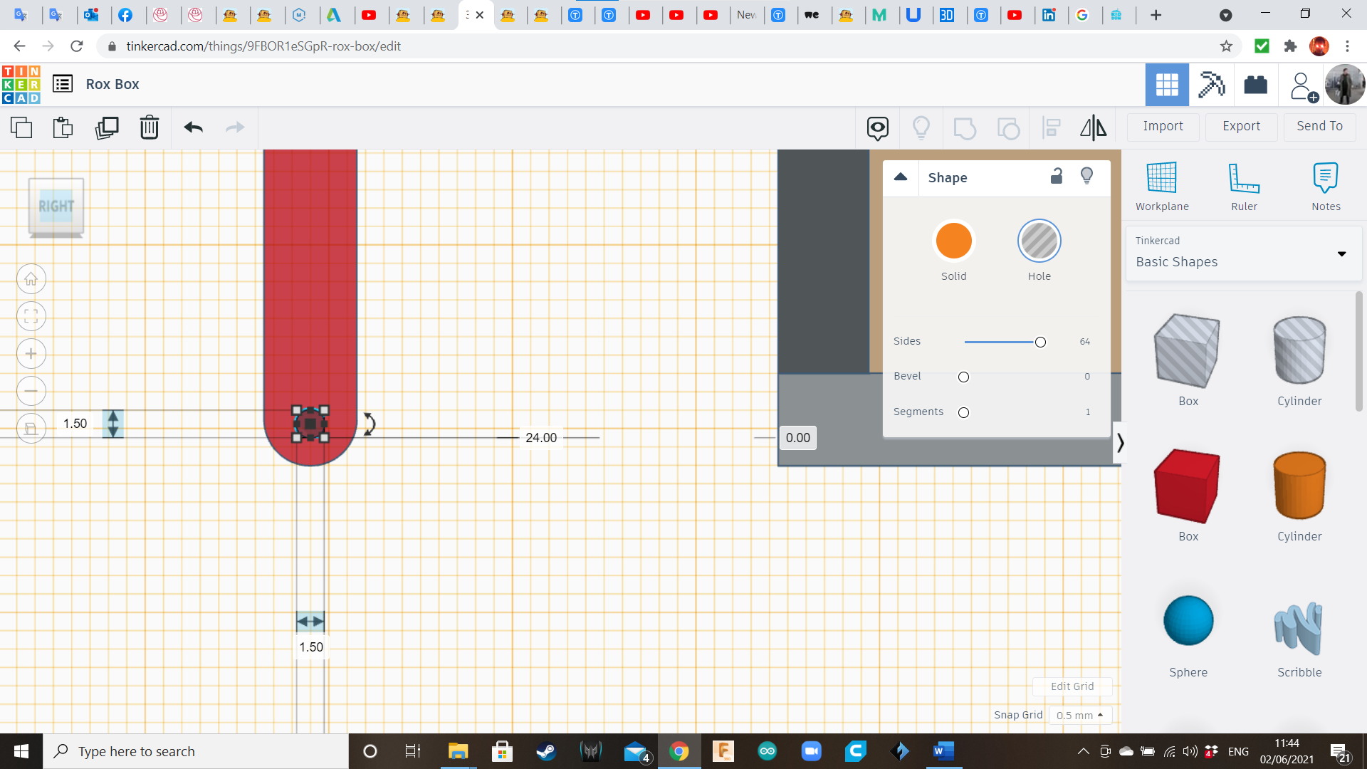Delete selected shape with trash icon
This screenshot has height=769, width=1367.
click(x=149, y=127)
